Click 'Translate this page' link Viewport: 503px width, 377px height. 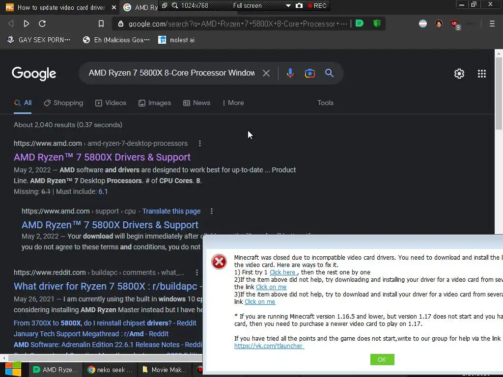[x=171, y=211]
